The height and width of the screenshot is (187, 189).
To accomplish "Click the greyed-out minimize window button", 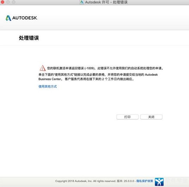I will click(8, 2).
